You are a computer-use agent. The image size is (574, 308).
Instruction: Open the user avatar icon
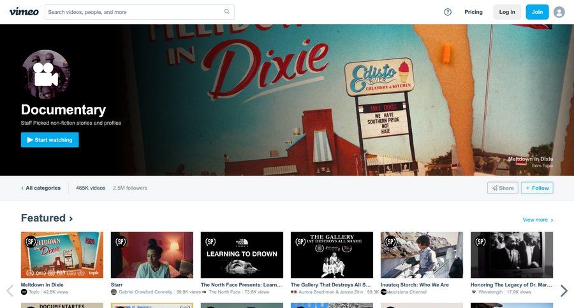coord(559,12)
